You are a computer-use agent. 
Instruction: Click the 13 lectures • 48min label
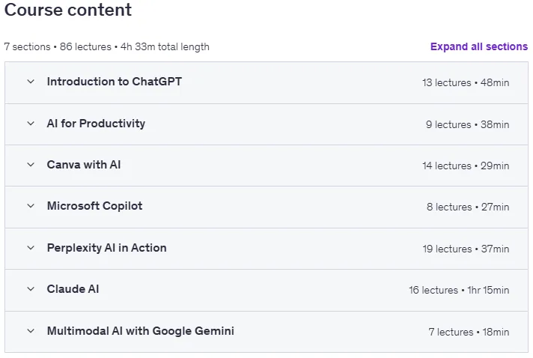point(466,82)
